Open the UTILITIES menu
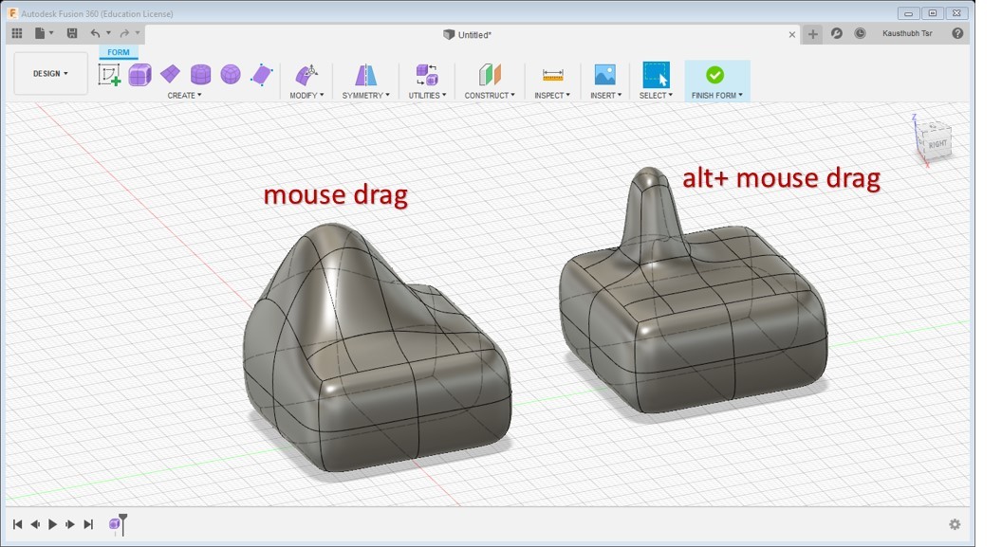 [x=428, y=95]
